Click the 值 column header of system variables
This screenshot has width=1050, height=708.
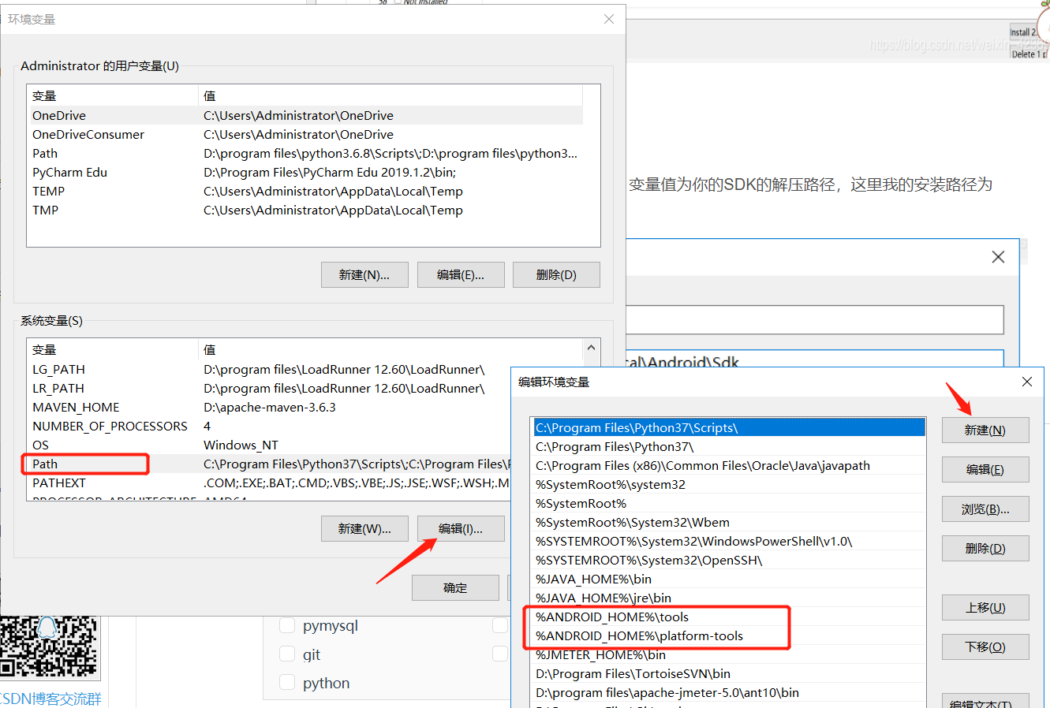point(390,350)
